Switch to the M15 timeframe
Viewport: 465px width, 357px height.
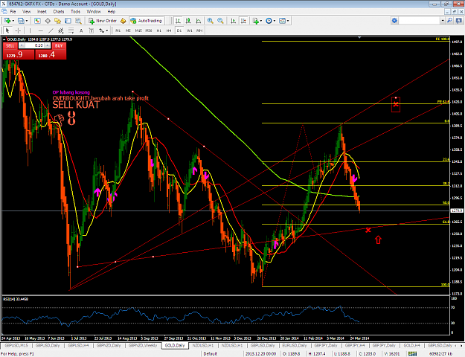[x=138, y=30]
